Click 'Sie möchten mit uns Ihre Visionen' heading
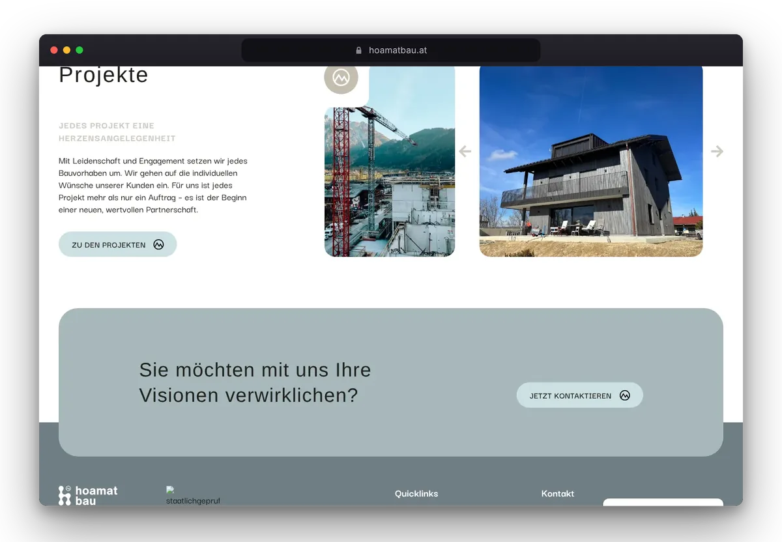This screenshot has width=782, height=542. pos(255,382)
